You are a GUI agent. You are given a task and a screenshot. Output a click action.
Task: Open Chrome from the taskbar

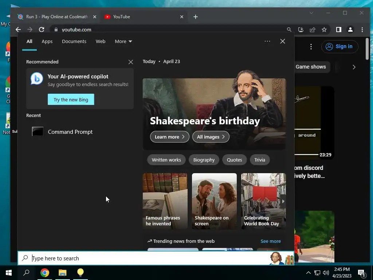pos(44,273)
